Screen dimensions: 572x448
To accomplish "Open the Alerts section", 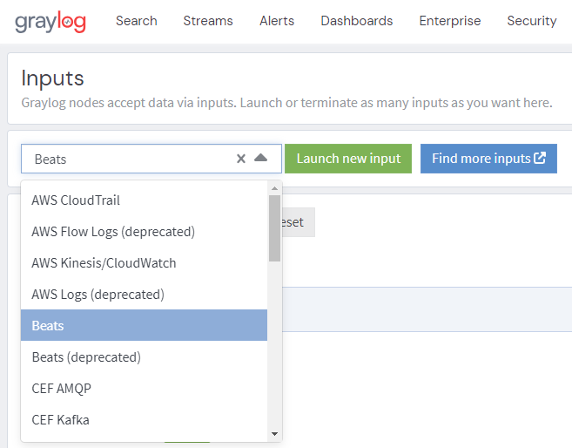I will (x=277, y=21).
